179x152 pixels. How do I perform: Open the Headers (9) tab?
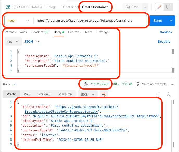click(40, 32)
